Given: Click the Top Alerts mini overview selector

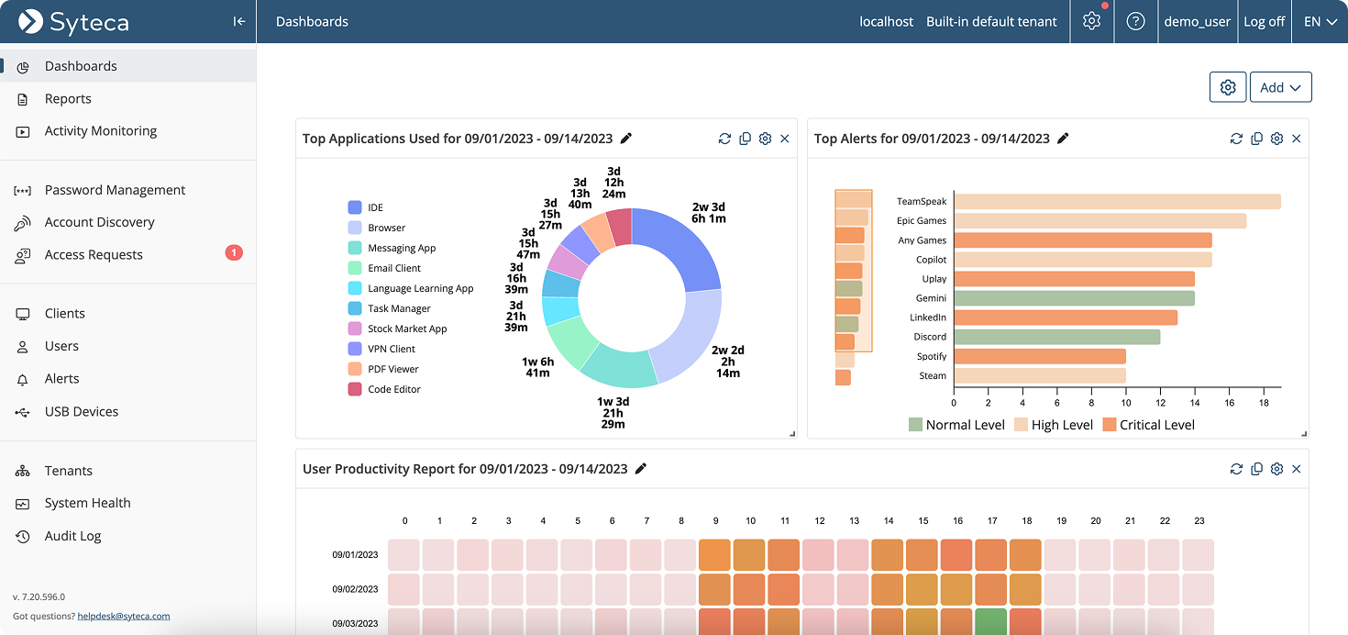Looking at the screenshot, I should (x=854, y=271).
